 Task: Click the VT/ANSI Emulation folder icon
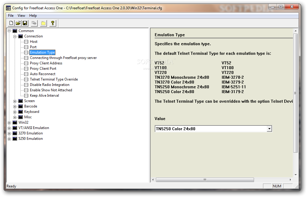tap(15, 128)
